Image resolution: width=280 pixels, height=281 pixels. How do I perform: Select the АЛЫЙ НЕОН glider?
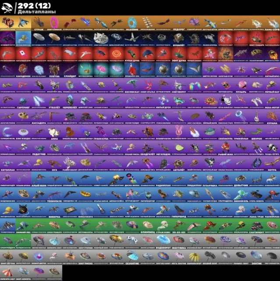click(x=39, y=179)
